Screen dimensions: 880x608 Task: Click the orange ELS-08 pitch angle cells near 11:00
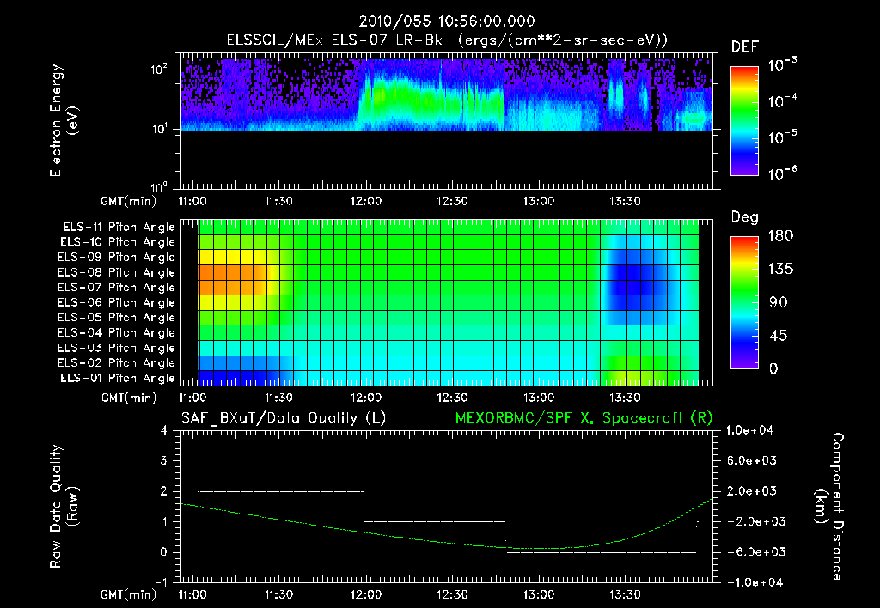click(232, 272)
